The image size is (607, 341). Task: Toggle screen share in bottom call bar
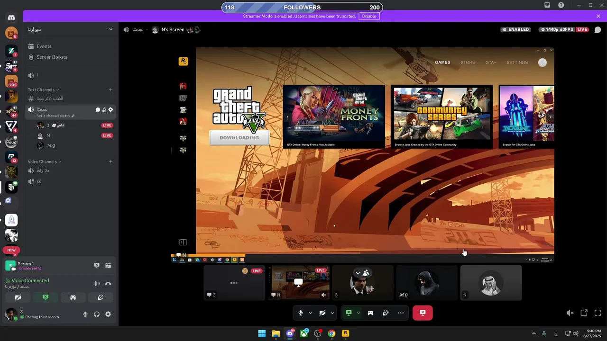click(348, 313)
